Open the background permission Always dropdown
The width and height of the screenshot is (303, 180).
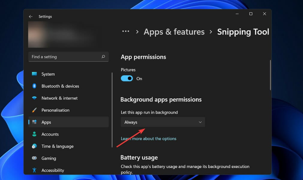click(163, 122)
